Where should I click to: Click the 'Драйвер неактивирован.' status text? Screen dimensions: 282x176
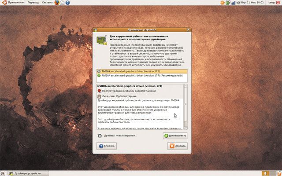(120, 136)
